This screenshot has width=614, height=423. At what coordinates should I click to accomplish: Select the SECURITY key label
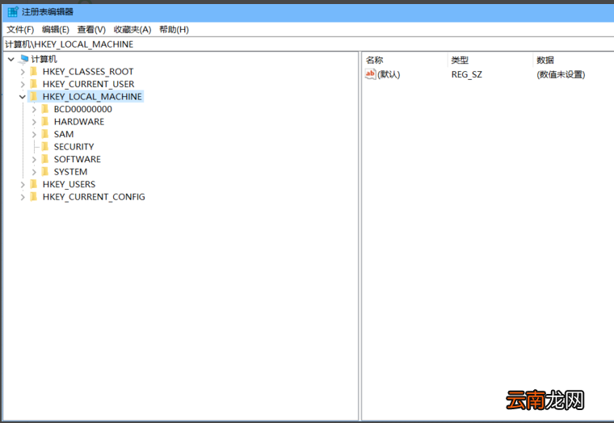coord(74,147)
